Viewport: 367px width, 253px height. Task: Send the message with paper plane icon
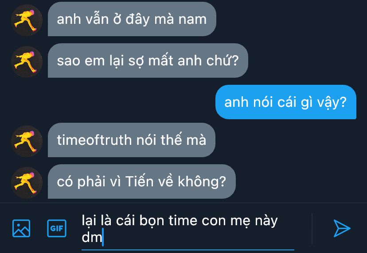(342, 228)
